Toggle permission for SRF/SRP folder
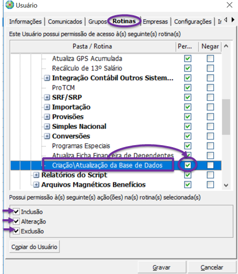 click(188, 97)
